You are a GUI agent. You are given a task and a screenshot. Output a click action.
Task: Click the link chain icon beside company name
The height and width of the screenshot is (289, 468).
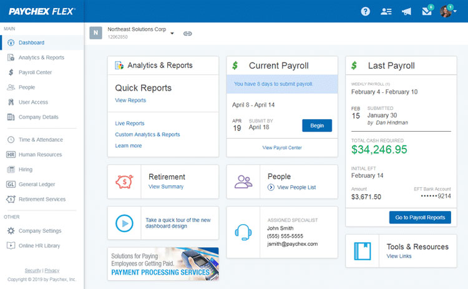coord(187,33)
